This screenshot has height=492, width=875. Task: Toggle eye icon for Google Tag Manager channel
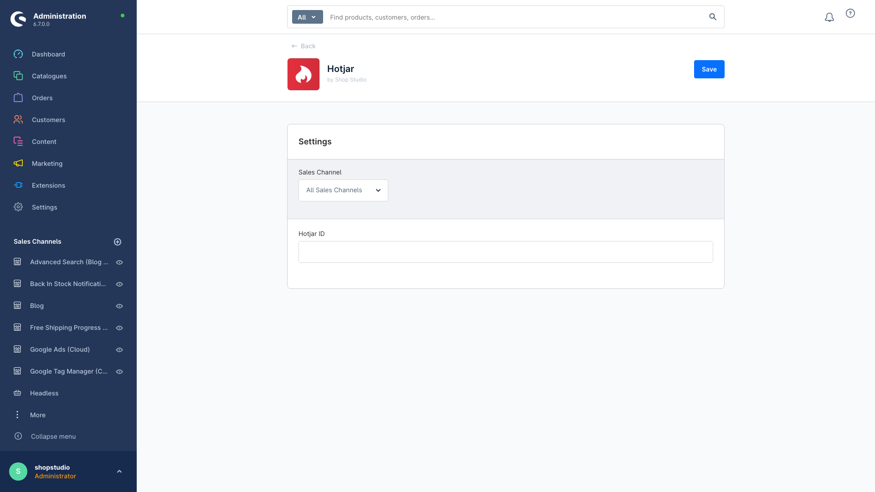coord(119,372)
